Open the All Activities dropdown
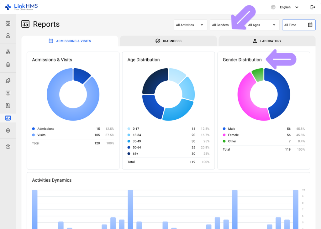 pyautogui.click(x=190, y=25)
